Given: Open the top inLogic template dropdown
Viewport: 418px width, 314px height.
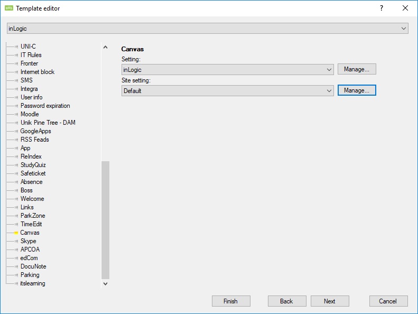Looking at the screenshot, I should [404, 28].
